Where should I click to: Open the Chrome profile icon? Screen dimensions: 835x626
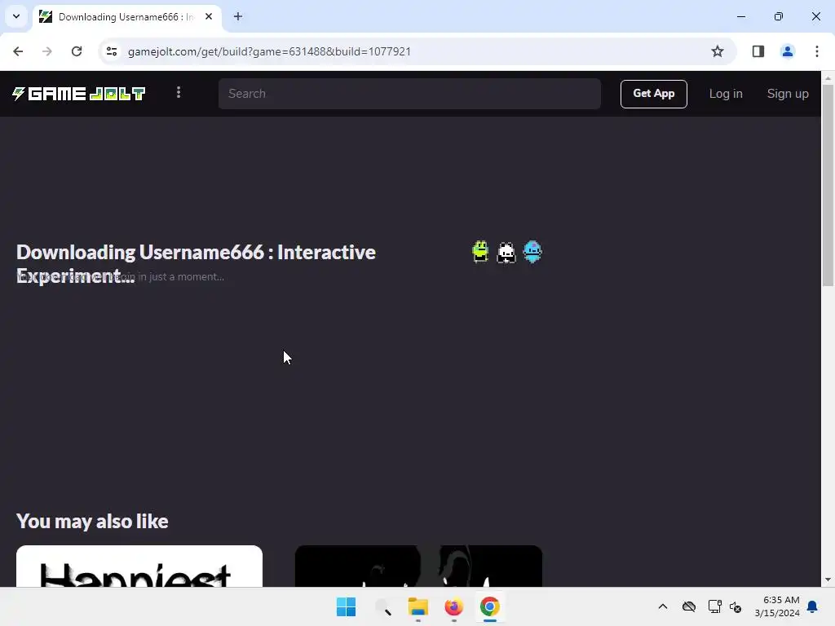coord(787,51)
